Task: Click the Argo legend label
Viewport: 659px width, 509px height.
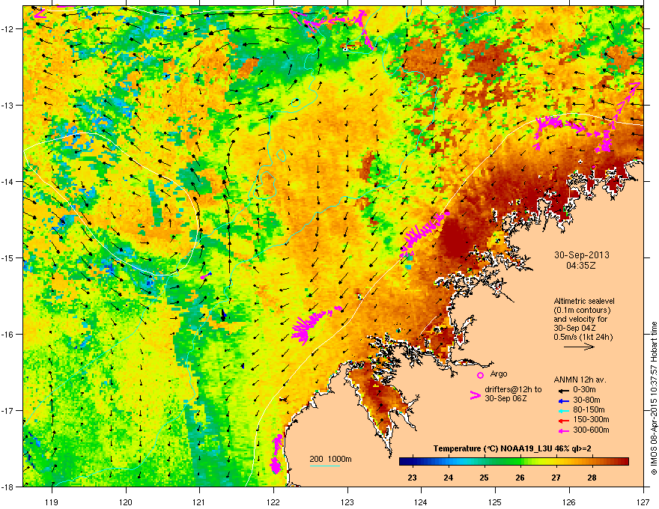Action: 499,374
